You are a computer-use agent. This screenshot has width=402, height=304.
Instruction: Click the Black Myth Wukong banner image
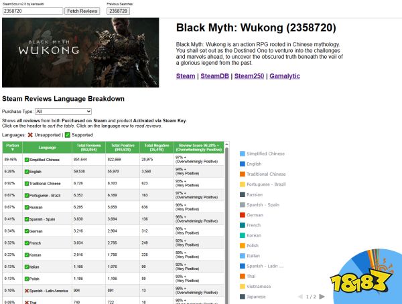(x=80, y=52)
